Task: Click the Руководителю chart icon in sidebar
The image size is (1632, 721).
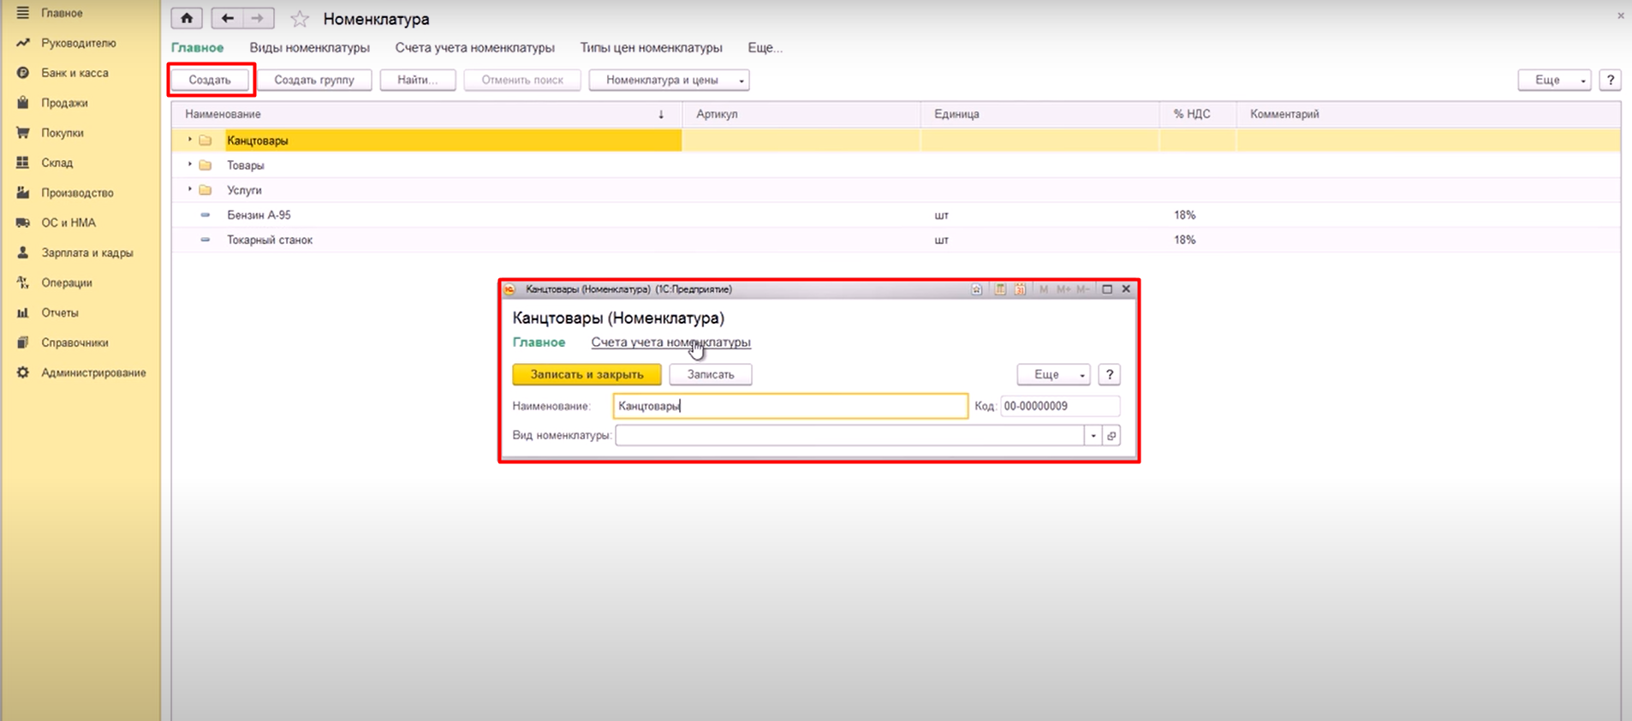Action: click(22, 43)
